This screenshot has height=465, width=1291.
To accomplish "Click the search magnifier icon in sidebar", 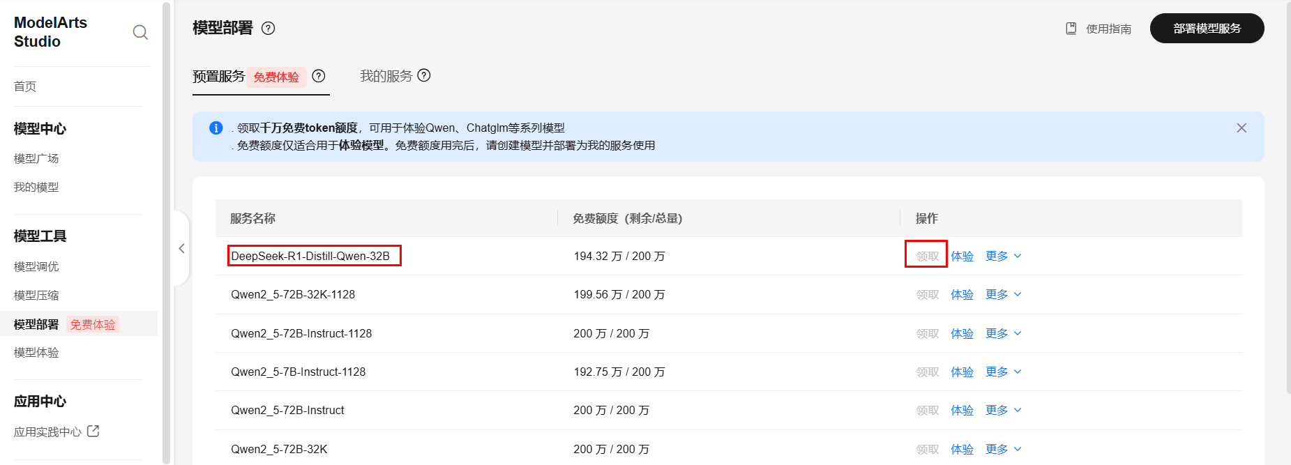I will point(140,32).
